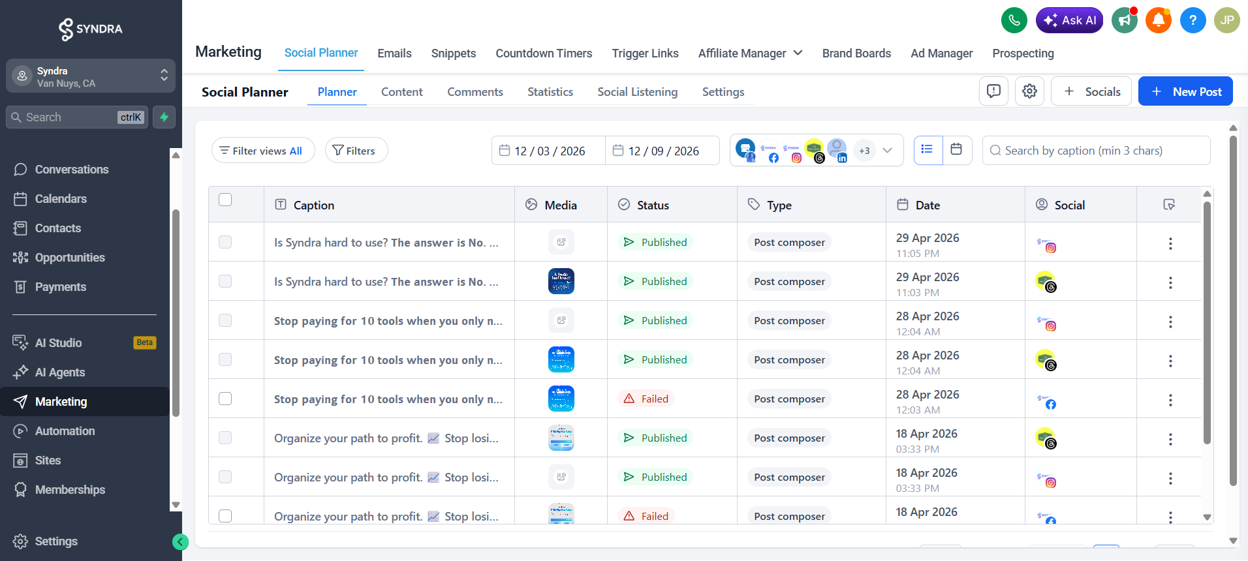
Task: Check the box for 28 Apr Threads published post
Action: (225, 359)
